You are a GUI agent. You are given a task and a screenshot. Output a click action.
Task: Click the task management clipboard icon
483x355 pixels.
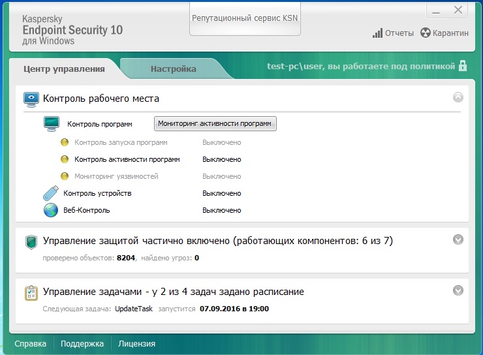31,292
